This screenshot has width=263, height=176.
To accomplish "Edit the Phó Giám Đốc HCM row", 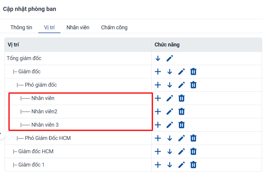I will [182, 138].
